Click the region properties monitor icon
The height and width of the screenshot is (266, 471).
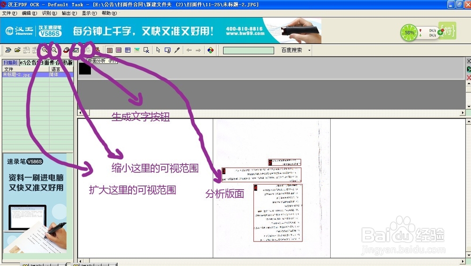(168, 50)
